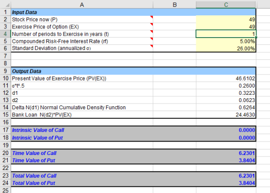Click comment indicator on Risk-Free Rate row
Screen dimensions: 270x193
tap(152, 39)
